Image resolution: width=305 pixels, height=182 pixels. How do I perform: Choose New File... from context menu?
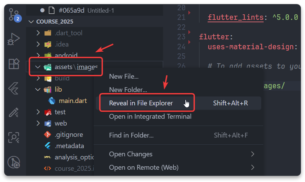click(124, 76)
